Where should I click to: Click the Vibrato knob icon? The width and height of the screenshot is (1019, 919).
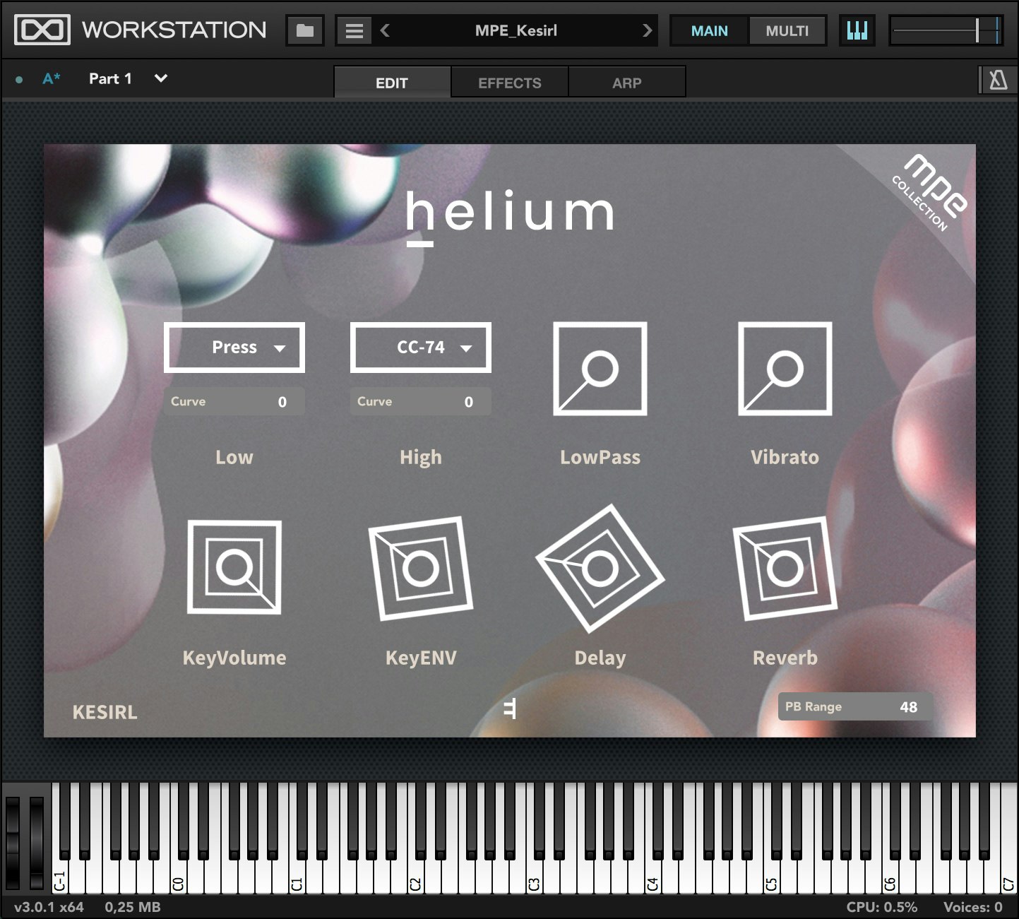click(x=785, y=369)
